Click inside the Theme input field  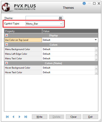coord(42,18)
